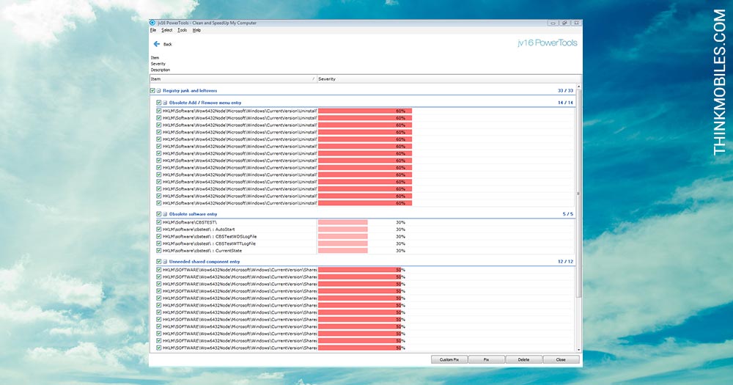Image resolution: width=733 pixels, height=385 pixels.
Task: Click the jv16 PowerTools title bar icon
Action: point(152,23)
